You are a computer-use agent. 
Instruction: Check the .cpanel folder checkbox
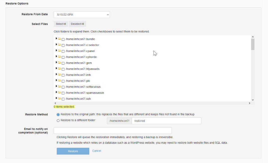[63, 51]
